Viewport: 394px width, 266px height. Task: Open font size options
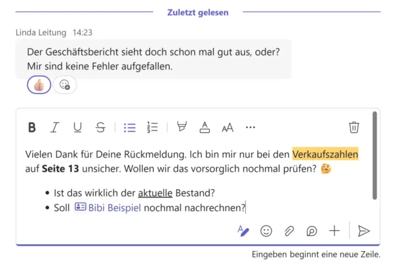(x=227, y=127)
